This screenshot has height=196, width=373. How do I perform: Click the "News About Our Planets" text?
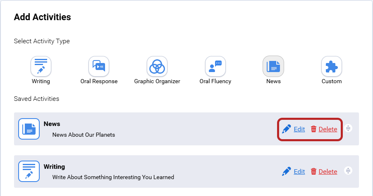tap(84, 135)
